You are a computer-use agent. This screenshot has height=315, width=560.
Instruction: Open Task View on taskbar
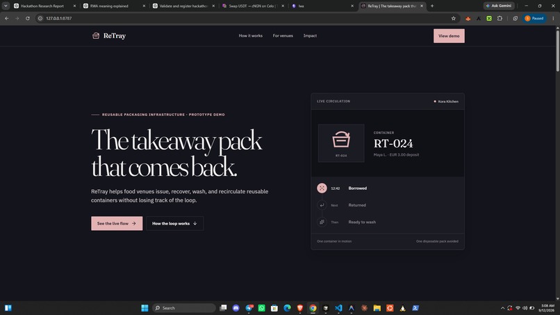coord(223,308)
